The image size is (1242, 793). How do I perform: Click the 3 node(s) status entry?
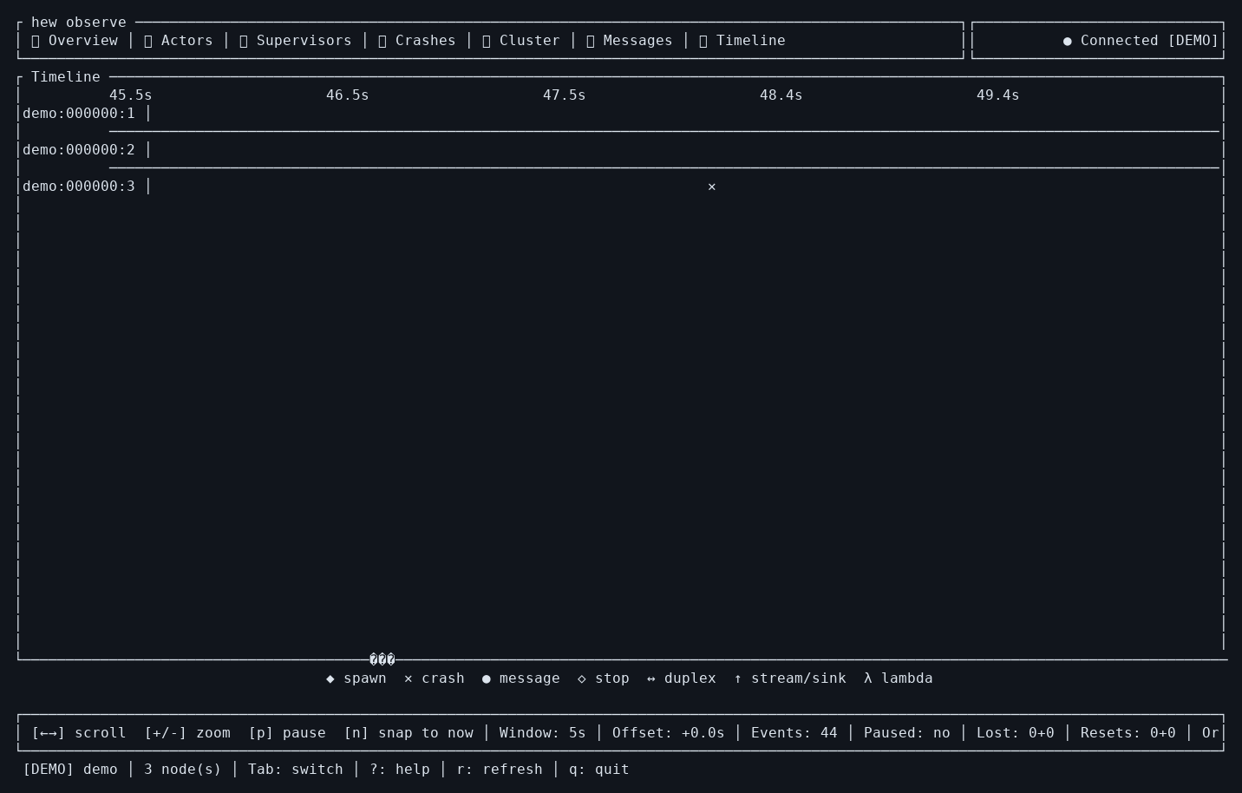pyautogui.click(x=183, y=770)
